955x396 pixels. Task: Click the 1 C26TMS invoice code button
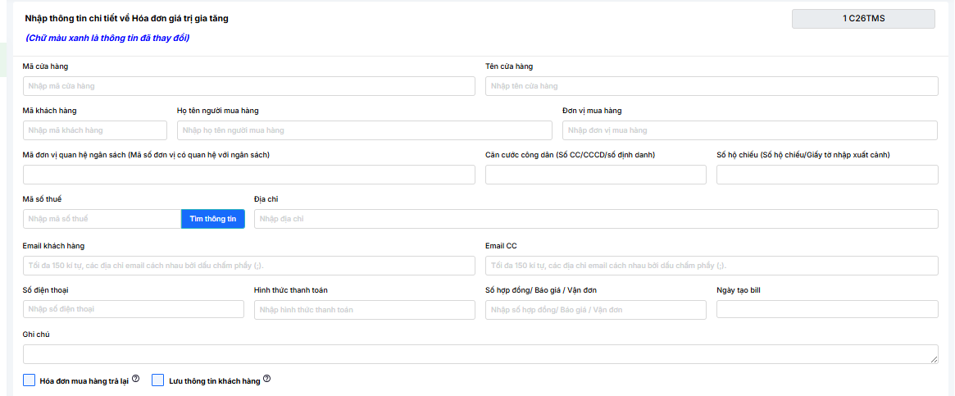click(x=862, y=19)
